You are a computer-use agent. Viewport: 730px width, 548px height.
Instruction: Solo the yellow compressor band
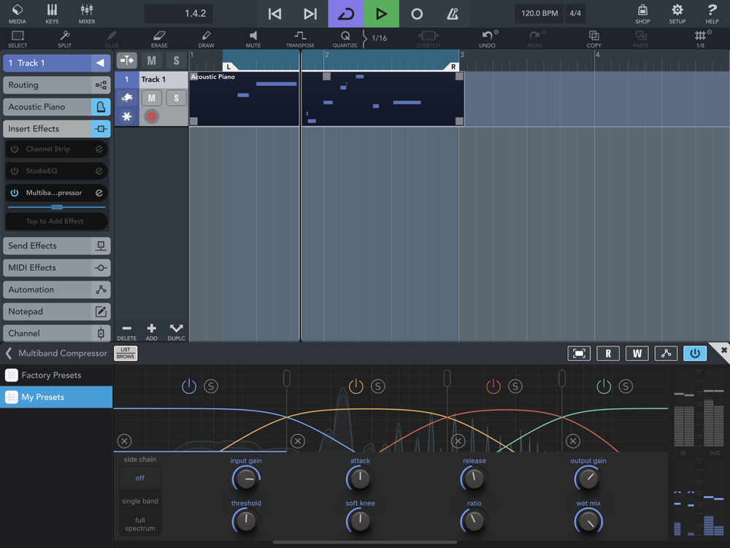pos(377,387)
